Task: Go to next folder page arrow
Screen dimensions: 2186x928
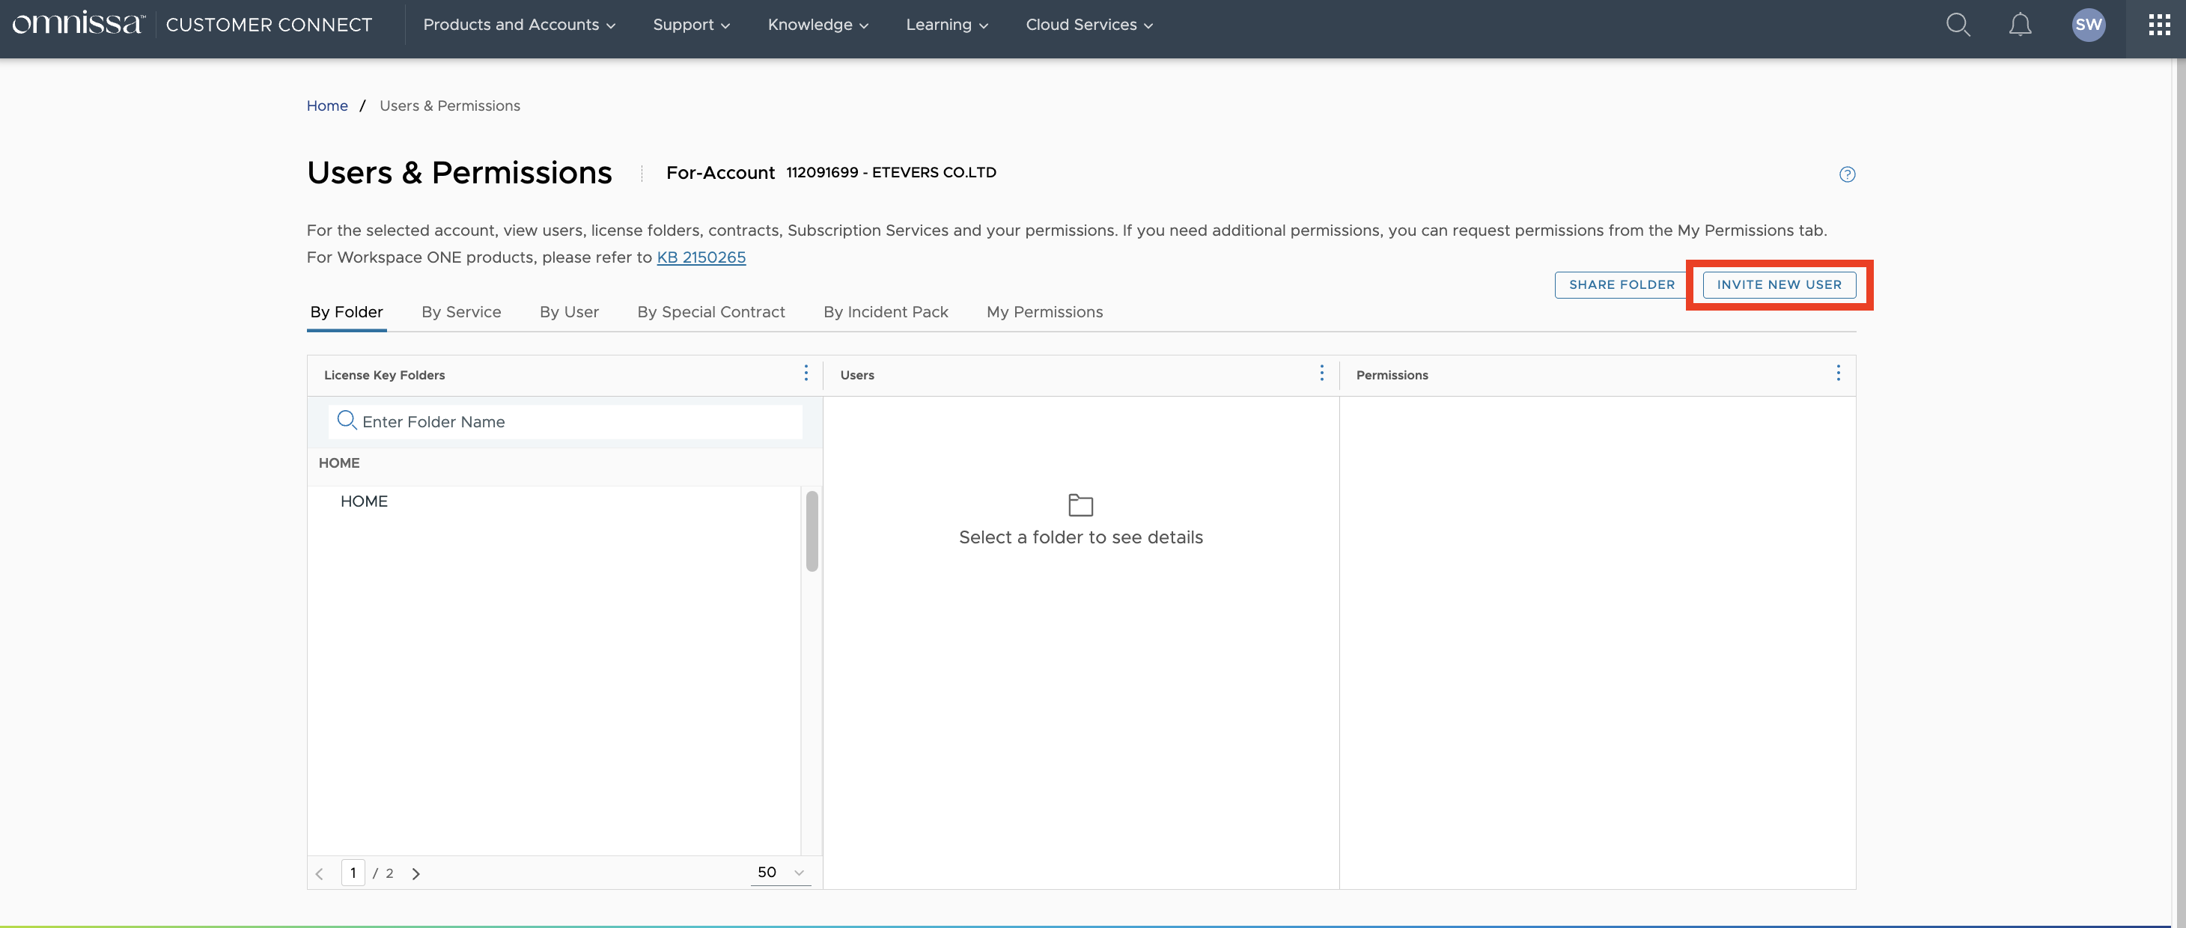Action: [x=415, y=873]
